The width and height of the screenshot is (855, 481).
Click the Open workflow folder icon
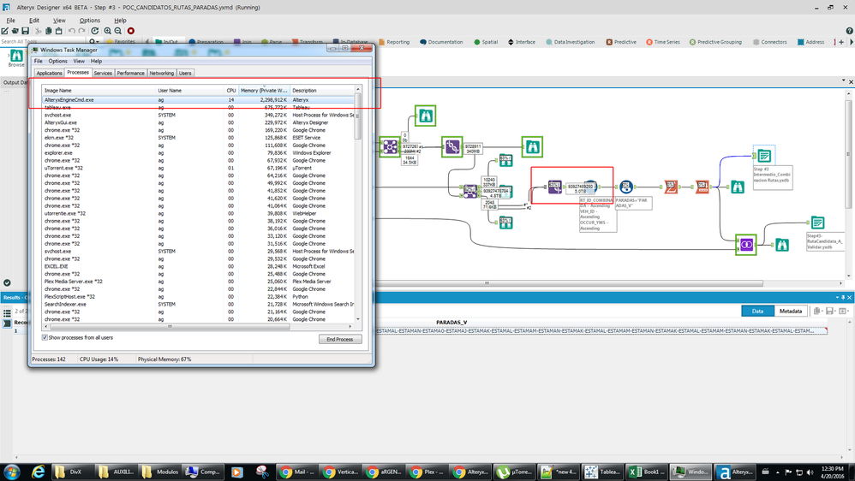click(x=15, y=31)
